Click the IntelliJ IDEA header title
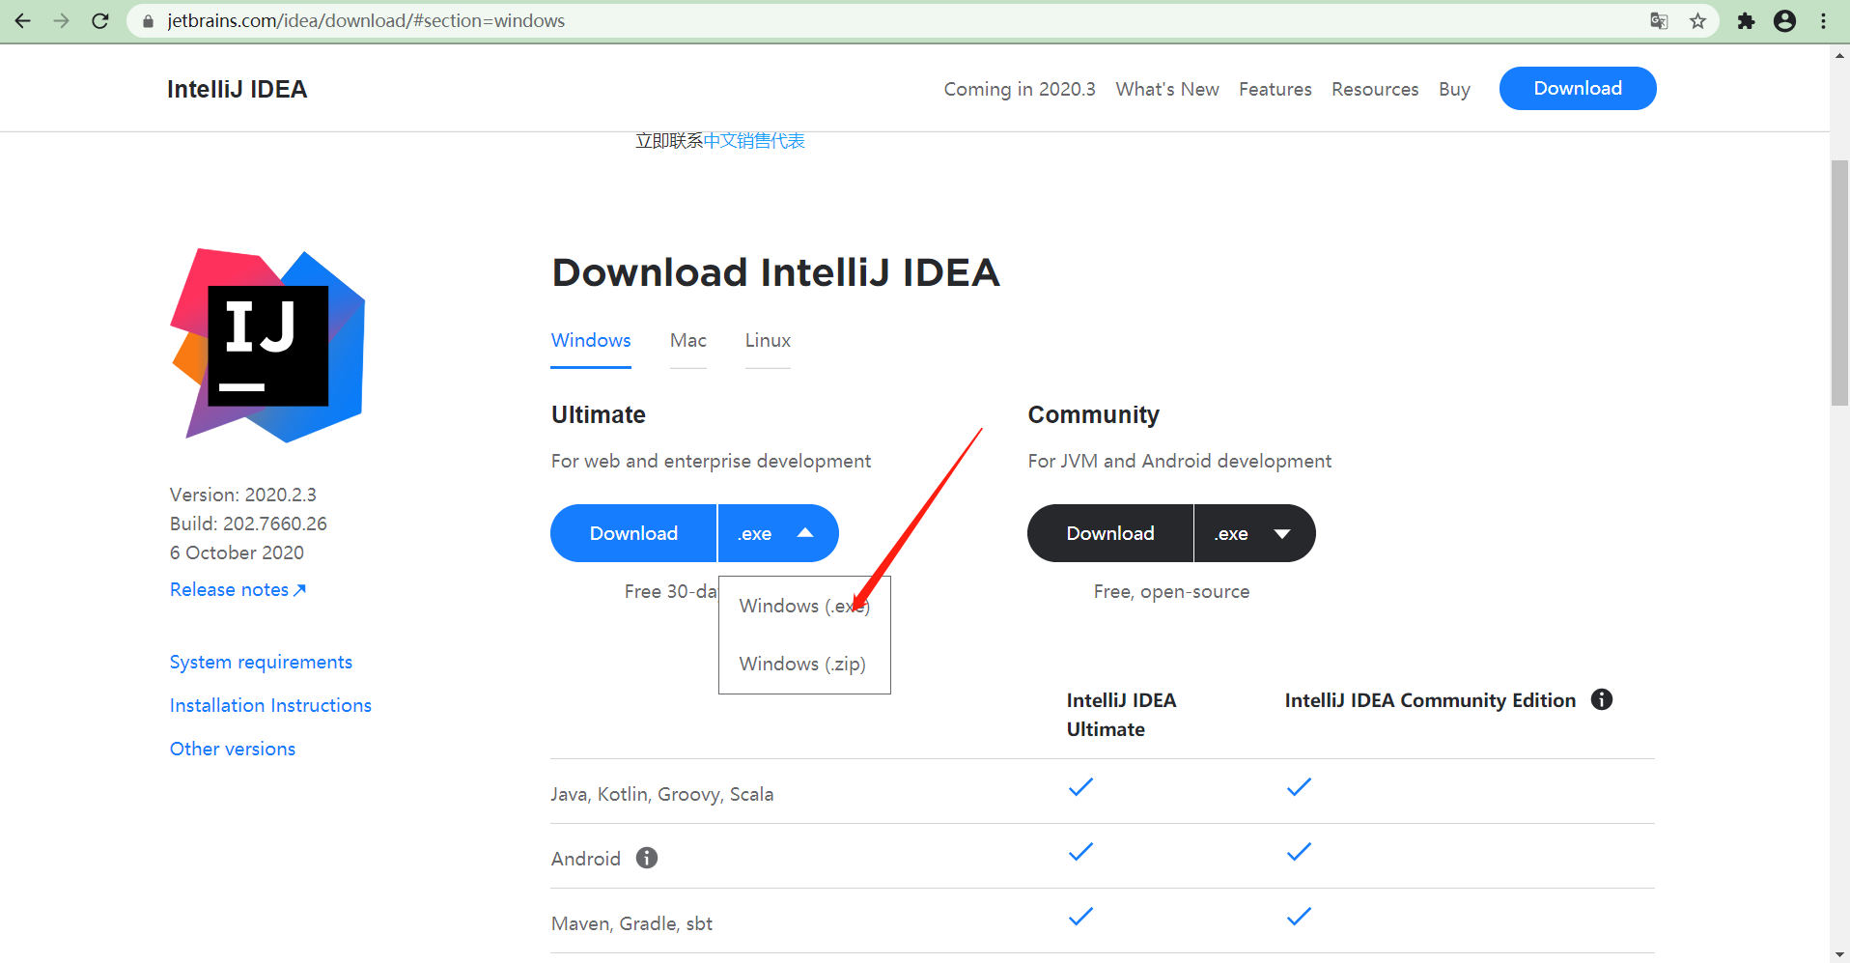This screenshot has width=1850, height=963. click(x=237, y=89)
